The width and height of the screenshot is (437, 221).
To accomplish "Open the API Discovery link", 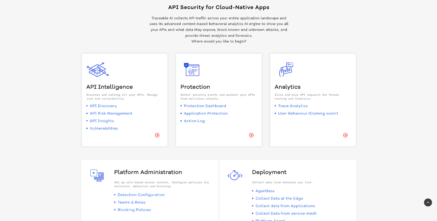I will pyautogui.click(x=103, y=106).
